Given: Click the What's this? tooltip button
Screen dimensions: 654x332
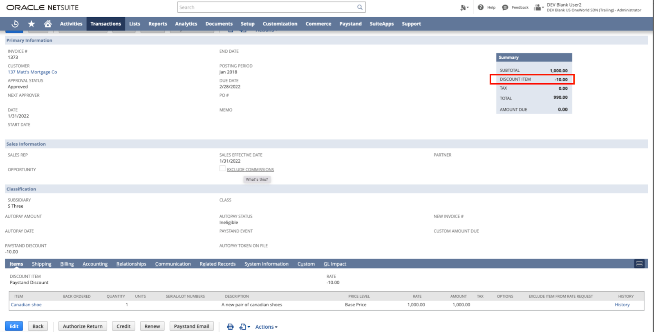Looking at the screenshot, I should [257, 179].
